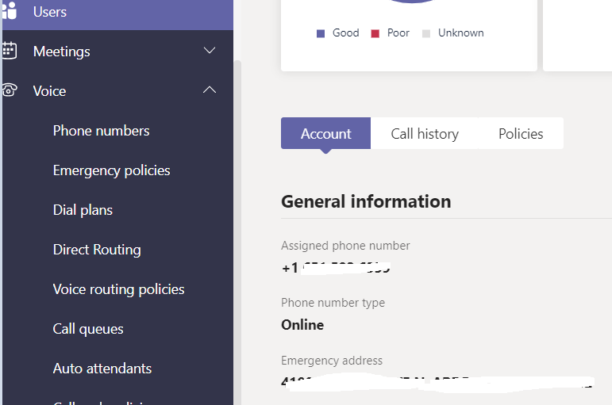Select Auto attendants in Voice menu
The image size is (612, 405).
click(102, 369)
